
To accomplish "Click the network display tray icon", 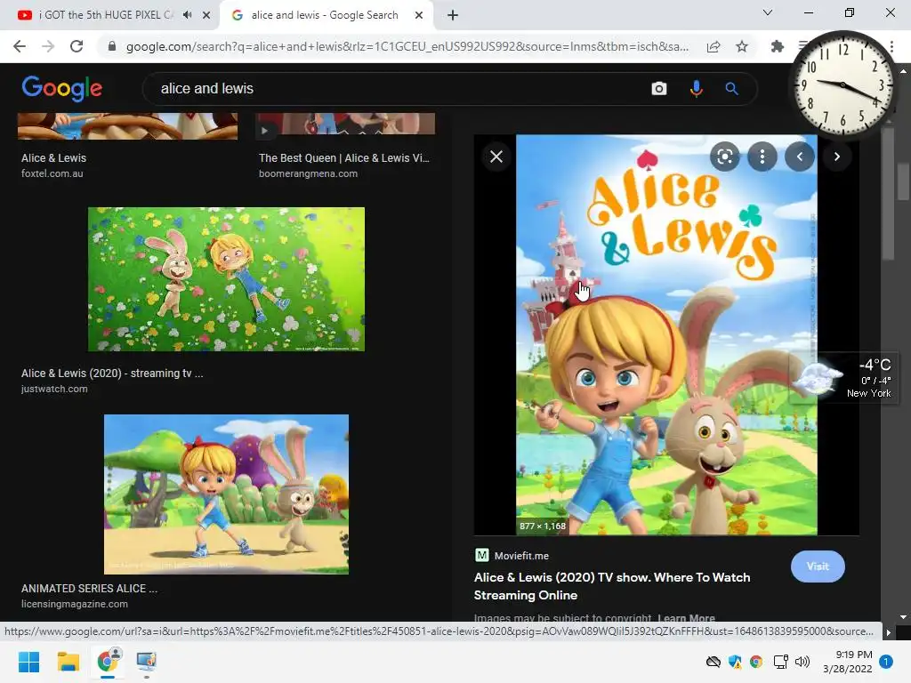I will point(780,662).
